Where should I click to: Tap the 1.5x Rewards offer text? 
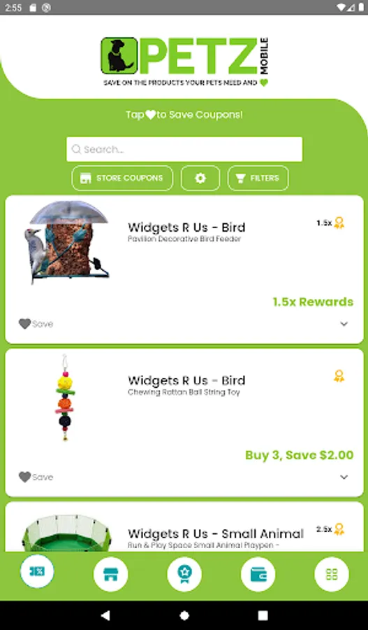click(313, 302)
